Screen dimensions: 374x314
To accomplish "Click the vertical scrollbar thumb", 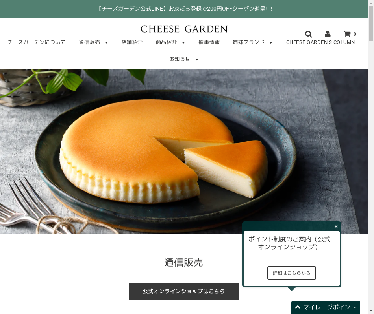I will pos(371,23).
